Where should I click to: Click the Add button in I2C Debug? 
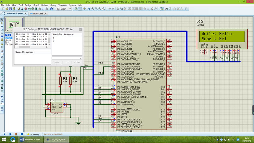pos(67,63)
